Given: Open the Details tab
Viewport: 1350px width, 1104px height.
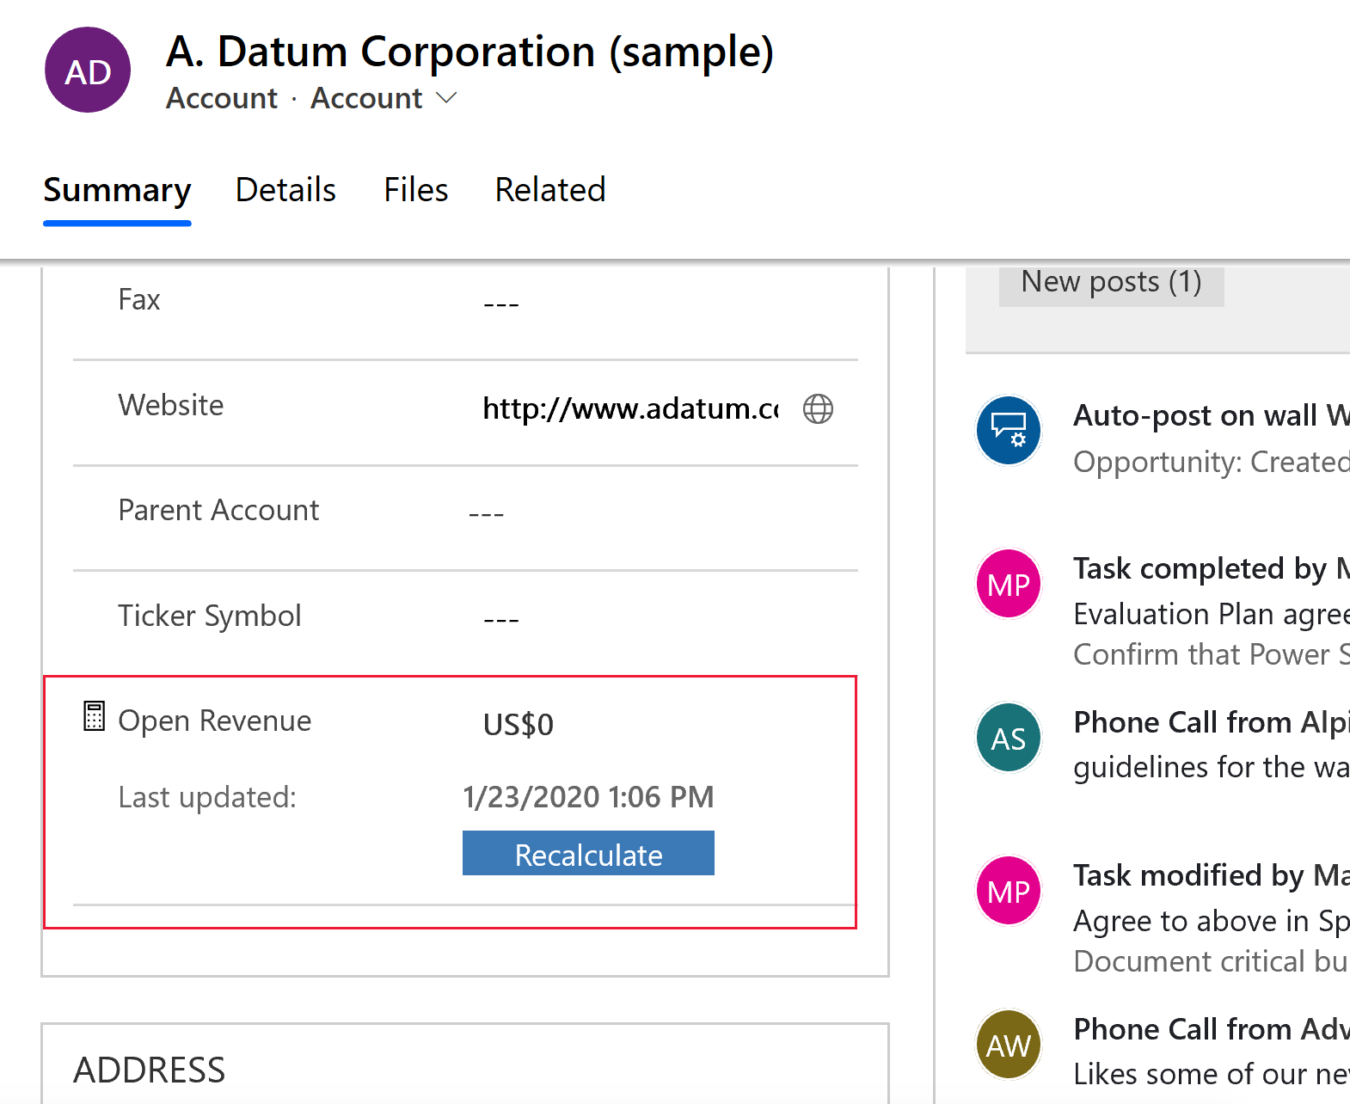Looking at the screenshot, I should 285,190.
